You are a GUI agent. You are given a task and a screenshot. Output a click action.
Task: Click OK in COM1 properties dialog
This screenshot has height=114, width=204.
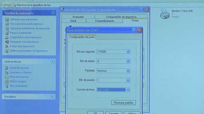click(x=96, y=113)
